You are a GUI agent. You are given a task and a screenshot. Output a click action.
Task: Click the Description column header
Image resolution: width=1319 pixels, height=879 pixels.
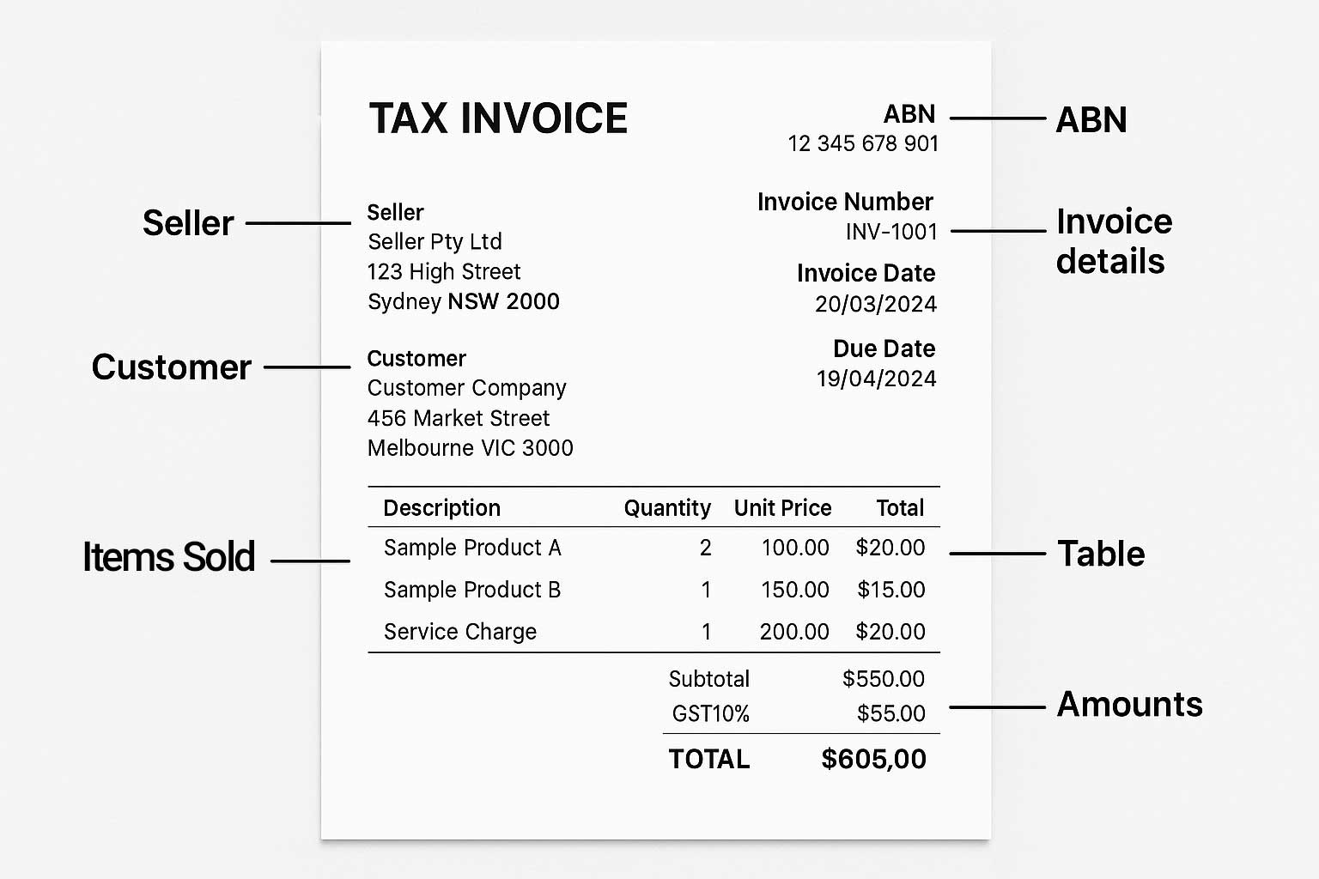pos(441,508)
